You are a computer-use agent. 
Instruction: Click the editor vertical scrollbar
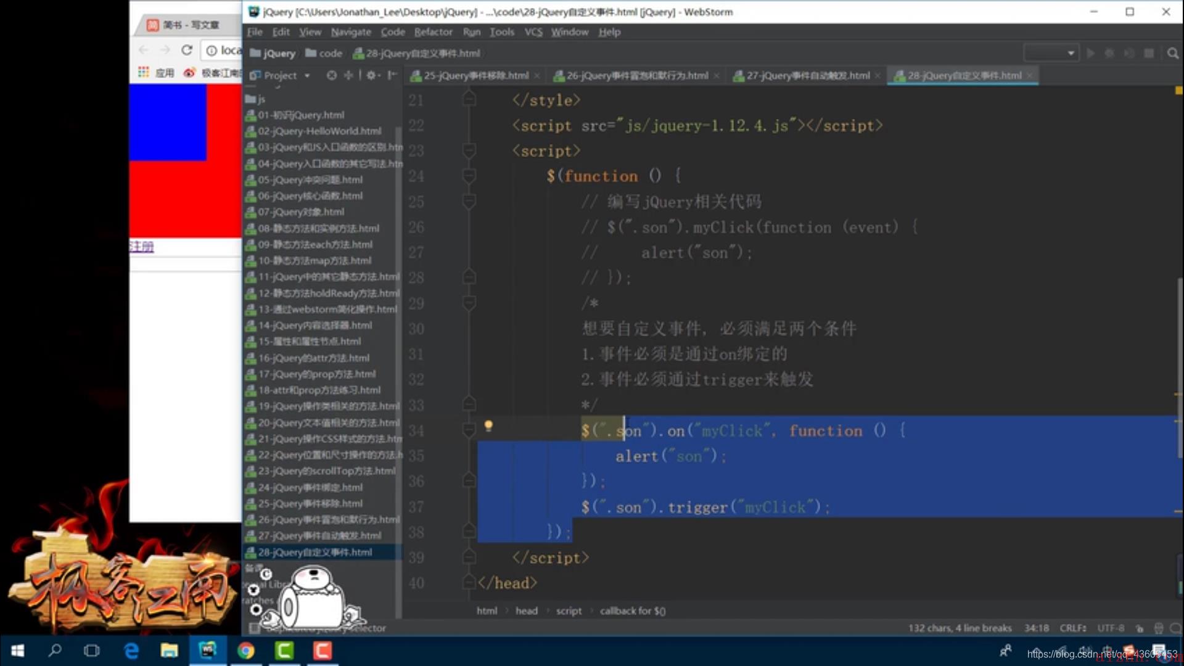tap(1180, 368)
